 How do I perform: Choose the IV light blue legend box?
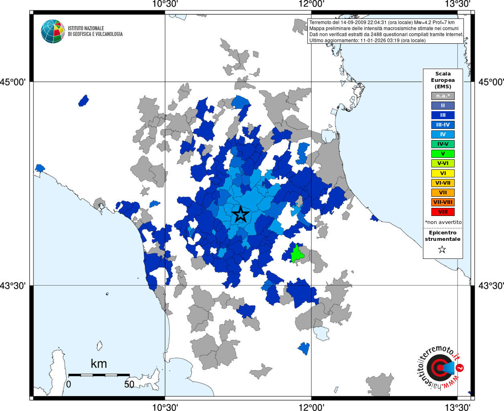point(443,134)
